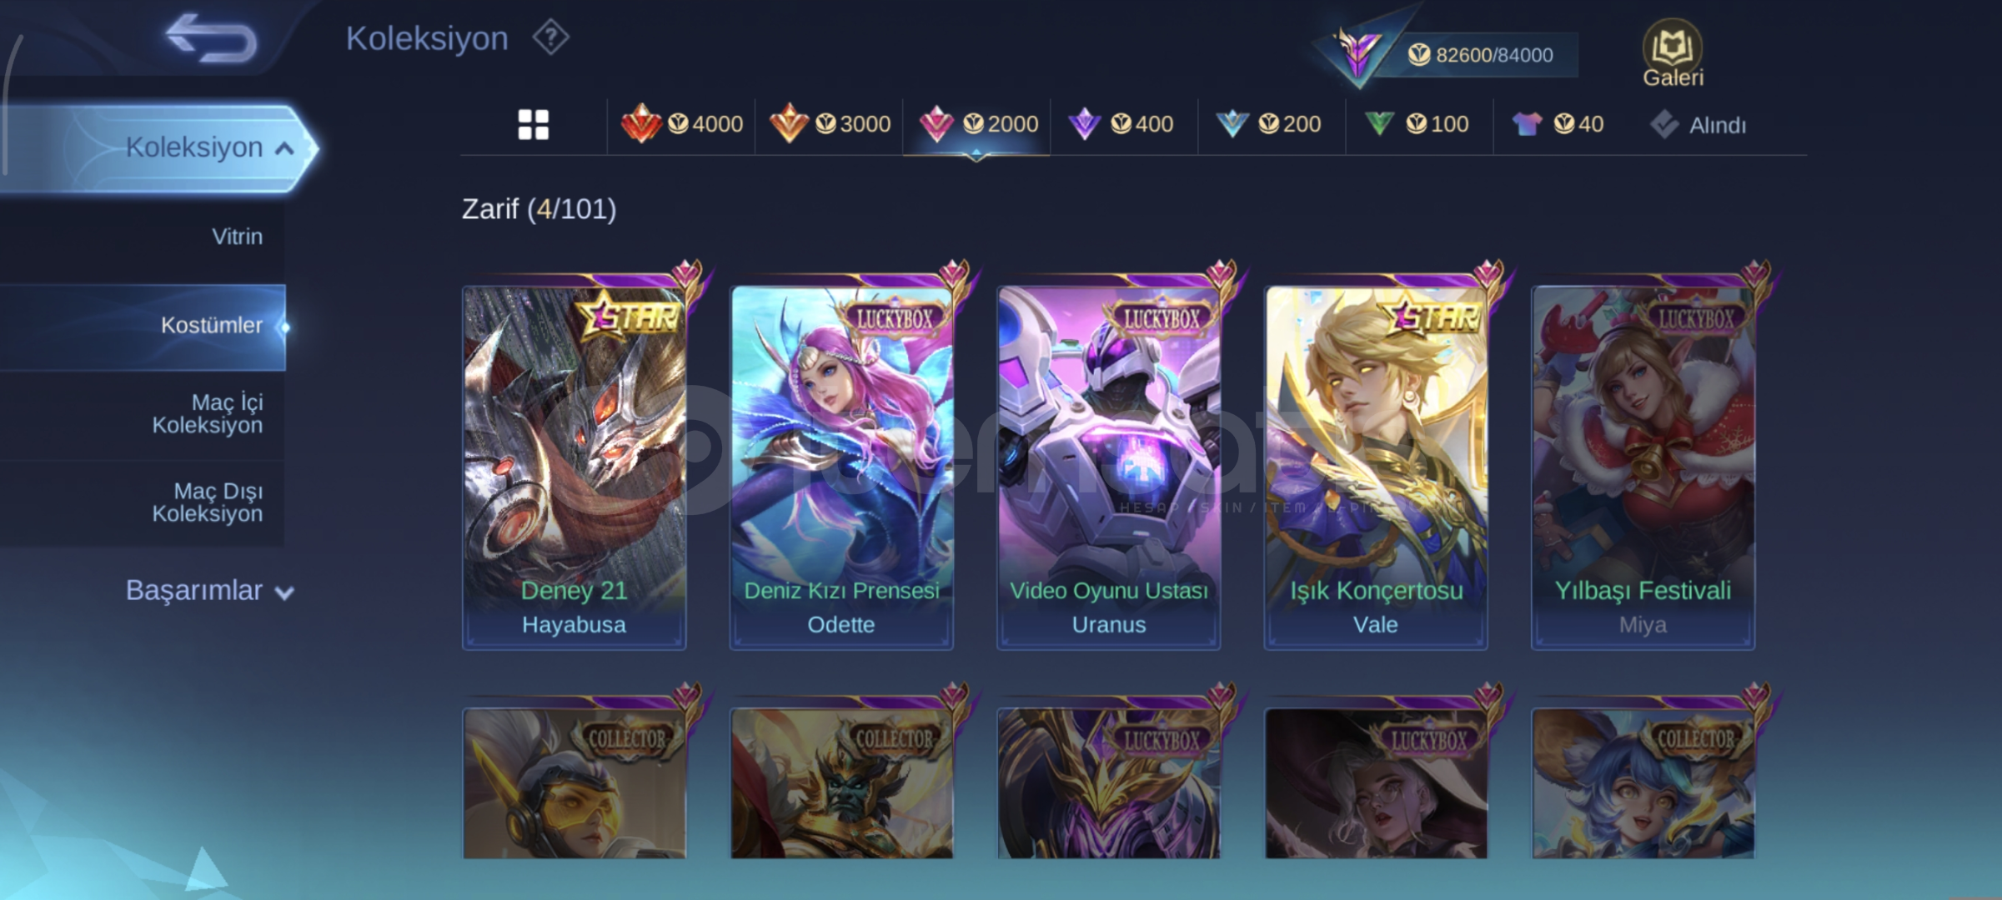Image resolution: width=2002 pixels, height=900 pixels.
Task: Toggle the Alındı owned filter
Action: (x=1698, y=125)
